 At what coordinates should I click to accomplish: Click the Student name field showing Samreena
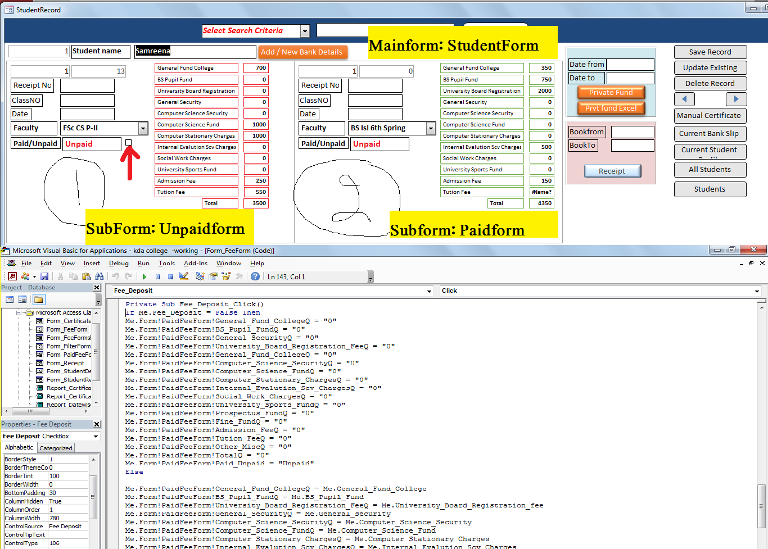point(195,52)
